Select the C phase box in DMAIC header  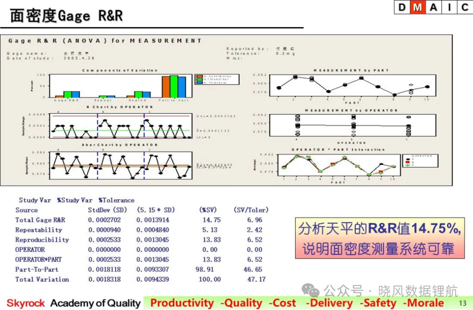coord(465,7)
